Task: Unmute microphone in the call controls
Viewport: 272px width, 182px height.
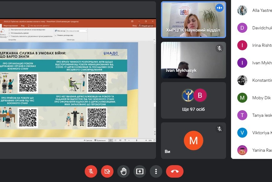Action: (91, 171)
